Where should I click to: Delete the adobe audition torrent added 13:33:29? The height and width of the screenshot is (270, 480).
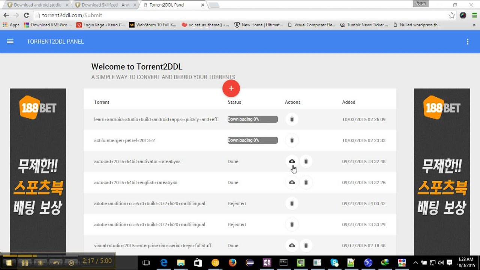[292, 224]
